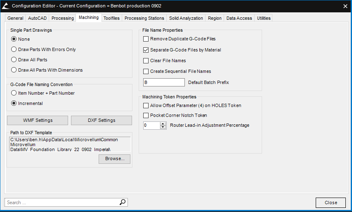Switch to the Toolfiles tab
Screen dimensions: 352x212
coord(111,18)
